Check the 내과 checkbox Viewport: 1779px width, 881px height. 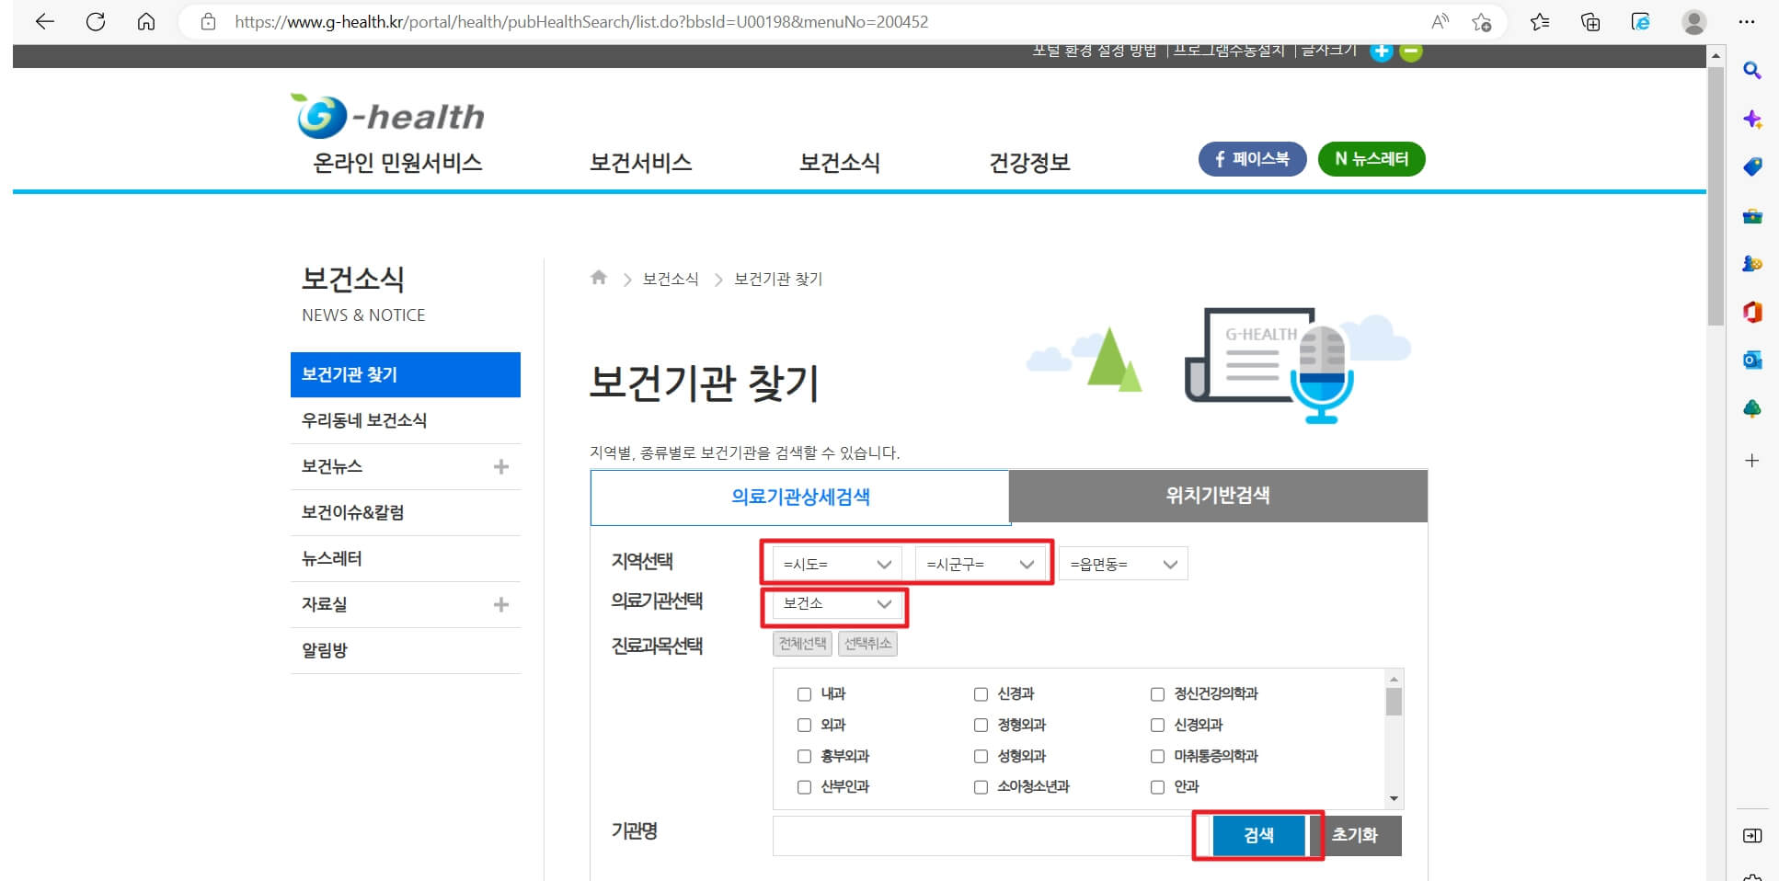coord(804,694)
